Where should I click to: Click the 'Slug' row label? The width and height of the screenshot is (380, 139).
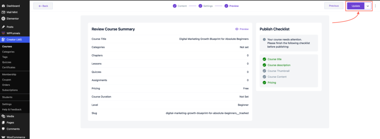coord(94,113)
